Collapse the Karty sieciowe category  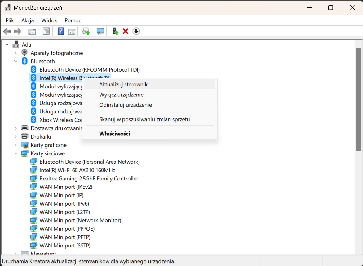tap(16, 153)
